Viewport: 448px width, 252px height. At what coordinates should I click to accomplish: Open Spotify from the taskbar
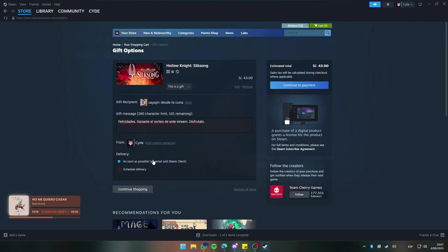214,246
